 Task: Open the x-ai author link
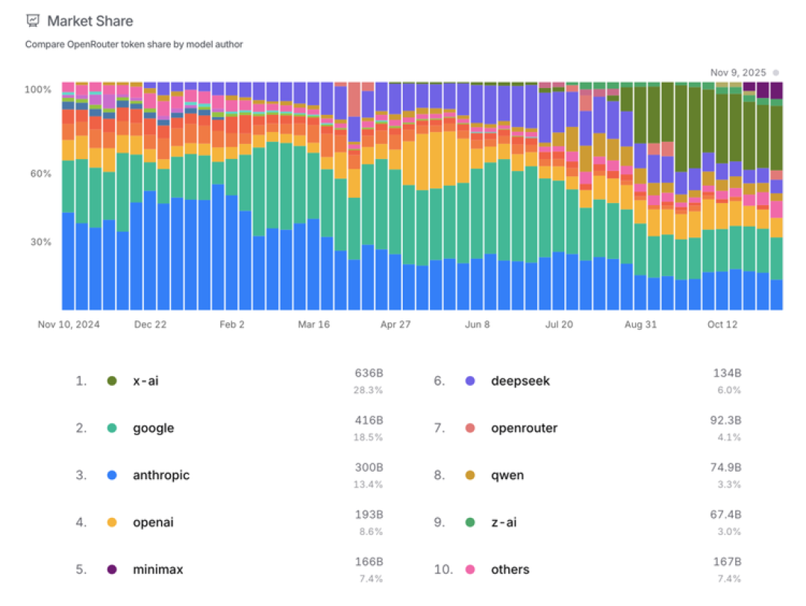146,381
